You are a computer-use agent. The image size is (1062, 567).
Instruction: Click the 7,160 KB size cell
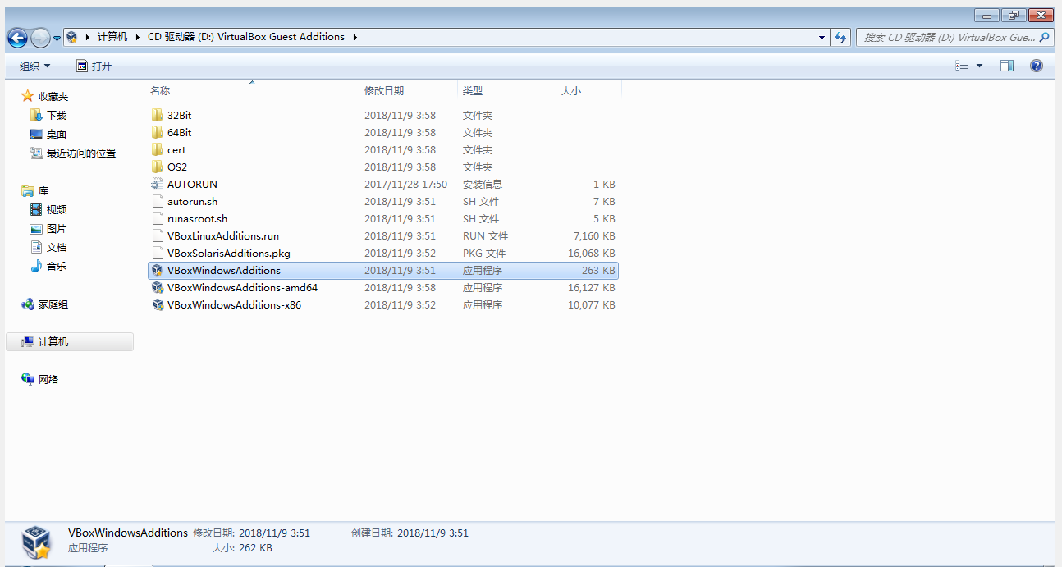tap(594, 236)
